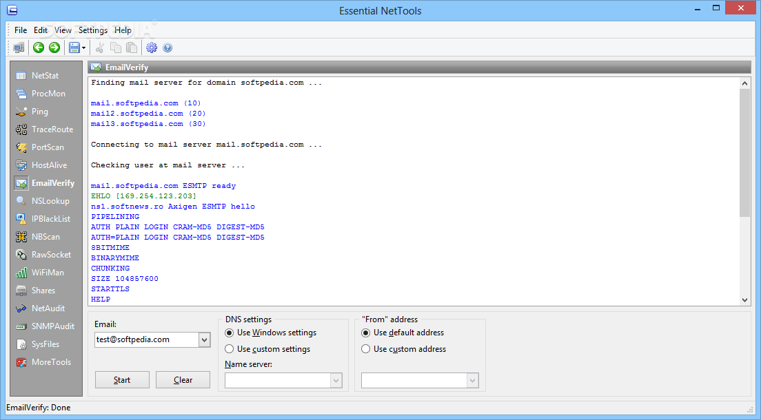Click the mail2.softpedia.com (20) line
The width and height of the screenshot is (761, 420).
tap(148, 114)
